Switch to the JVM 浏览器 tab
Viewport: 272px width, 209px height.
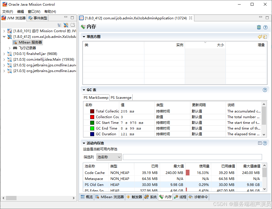14,18
